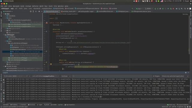
Task: Open the Help menu
Action: 66,6
